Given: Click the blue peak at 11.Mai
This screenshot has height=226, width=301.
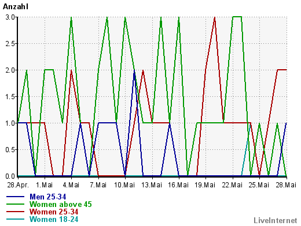Looking at the screenshot, I should tap(134, 71).
